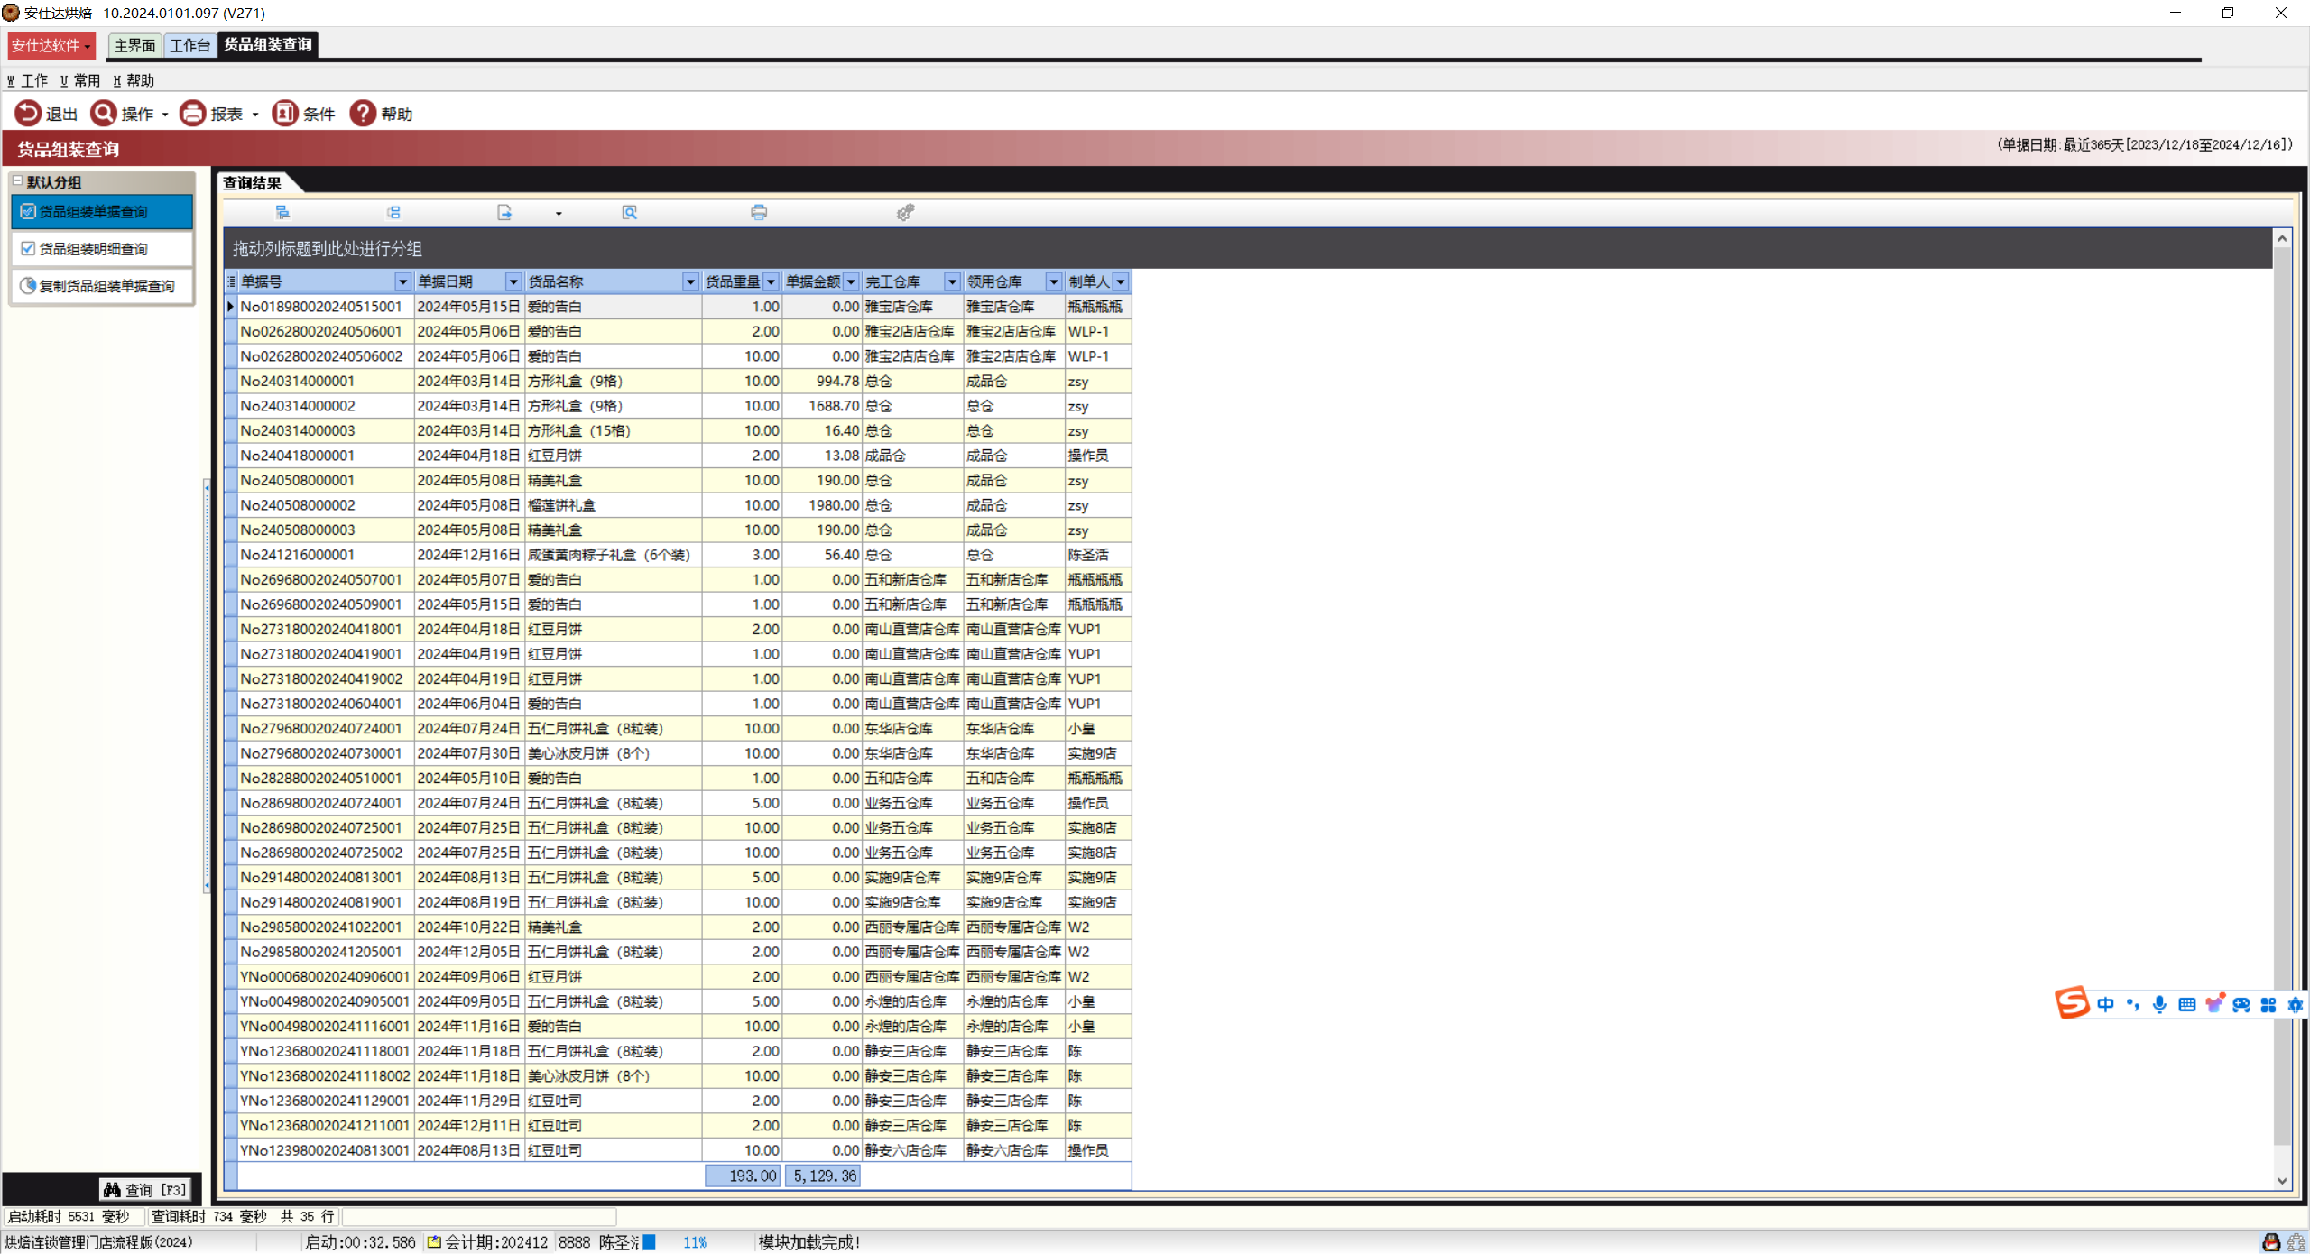This screenshot has height=1254, width=2310.
Task: Collapse the 默认分组 group
Action: pyautogui.click(x=17, y=181)
